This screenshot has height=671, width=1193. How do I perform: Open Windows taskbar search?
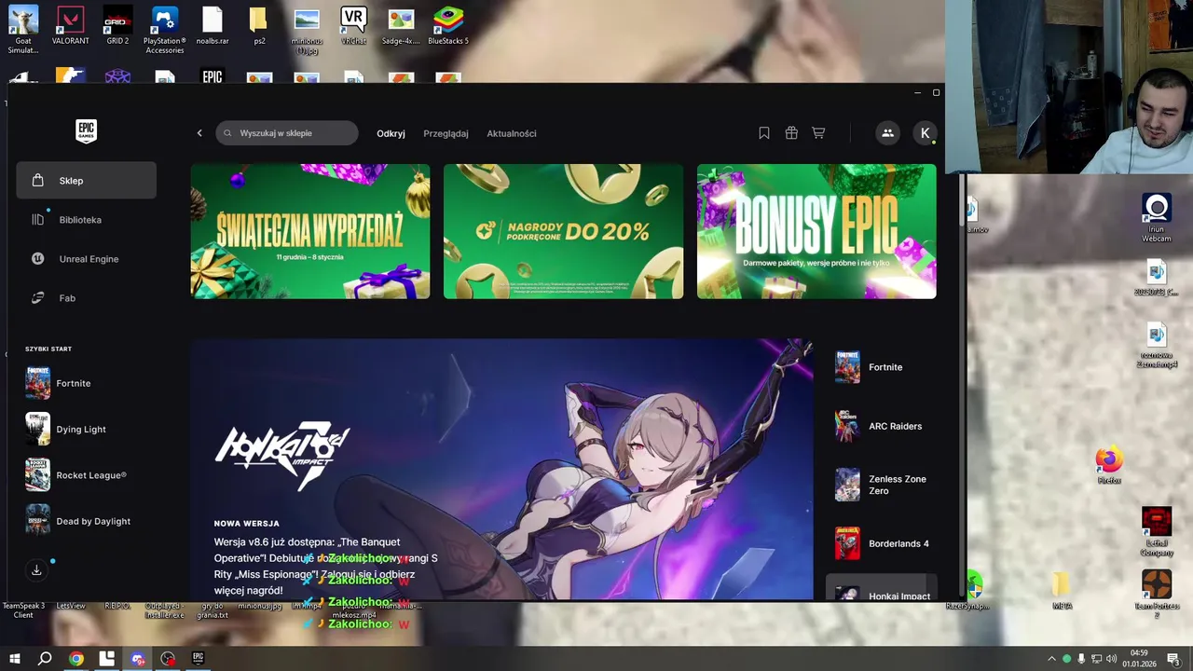pos(45,659)
